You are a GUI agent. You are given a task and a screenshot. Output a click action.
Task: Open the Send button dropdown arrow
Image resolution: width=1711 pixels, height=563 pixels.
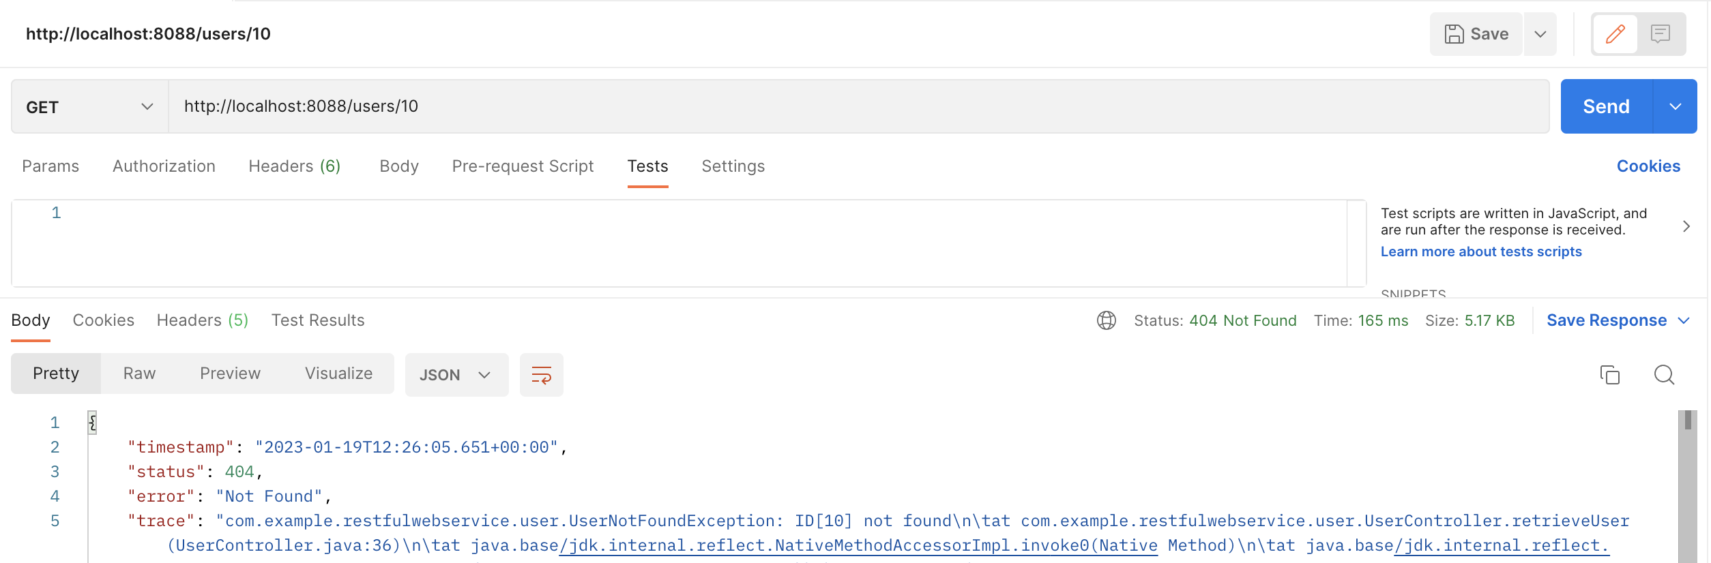[1675, 106]
